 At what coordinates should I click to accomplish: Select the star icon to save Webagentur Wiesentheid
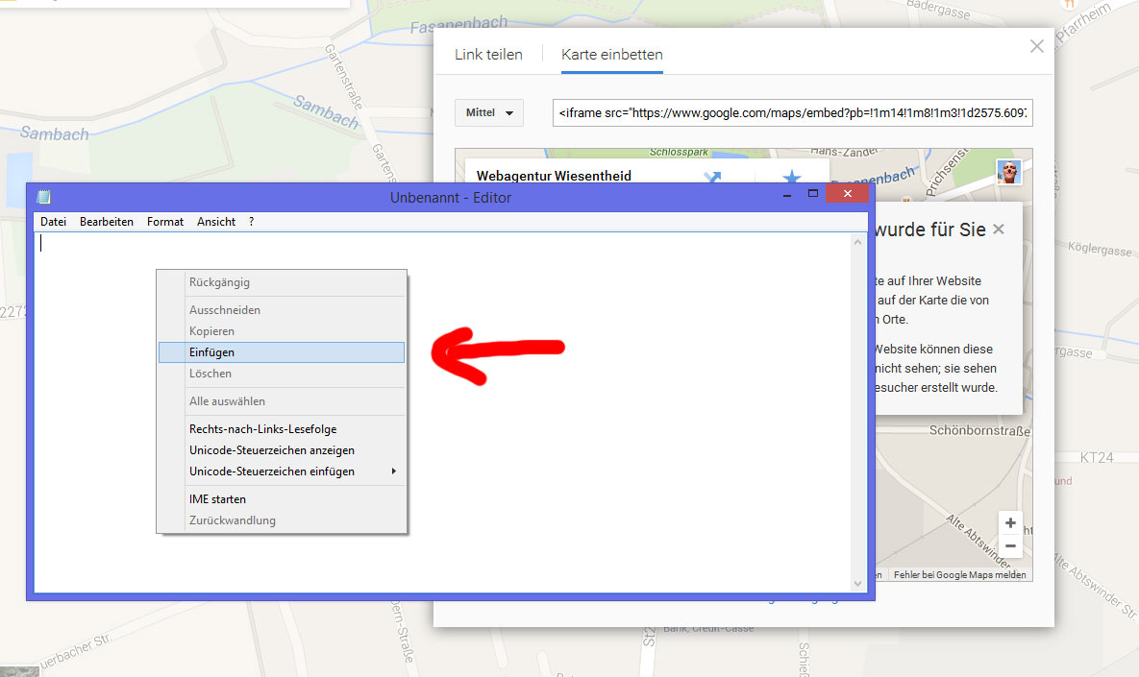pos(790,176)
